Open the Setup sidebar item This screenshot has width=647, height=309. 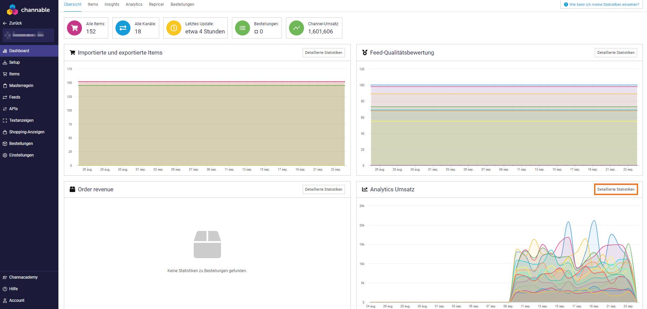(x=29, y=62)
